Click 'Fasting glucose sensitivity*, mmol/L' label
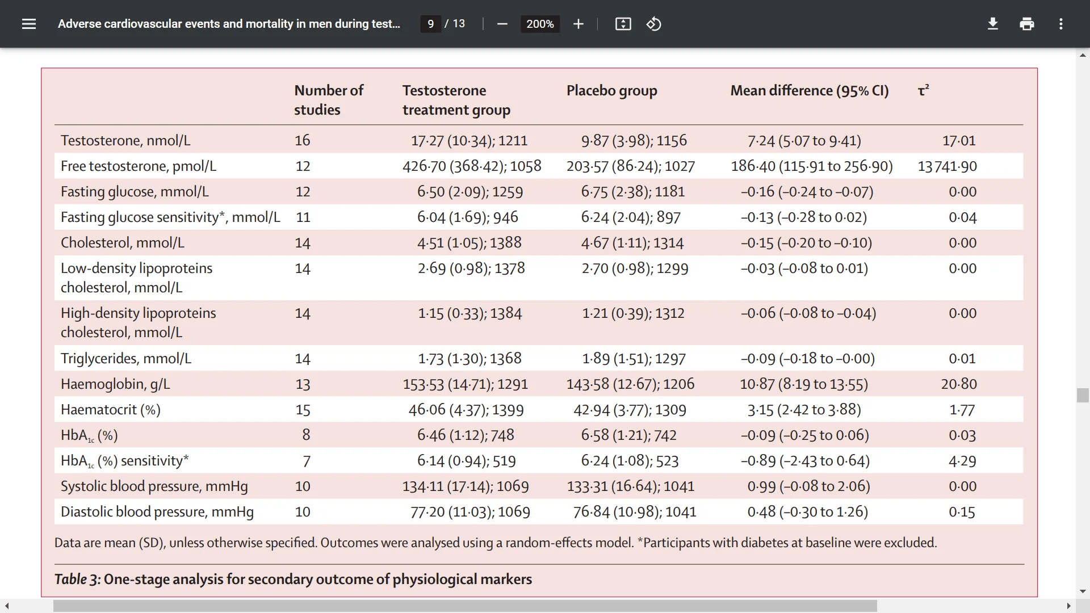This screenshot has width=1090, height=613. click(170, 217)
